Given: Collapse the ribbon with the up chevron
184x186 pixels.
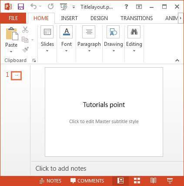Looking at the screenshot, I should coord(177,60).
